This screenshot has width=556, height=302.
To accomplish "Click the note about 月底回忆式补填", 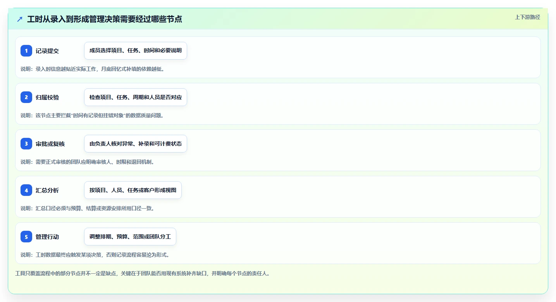I will pyautogui.click(x=93, y=69).
